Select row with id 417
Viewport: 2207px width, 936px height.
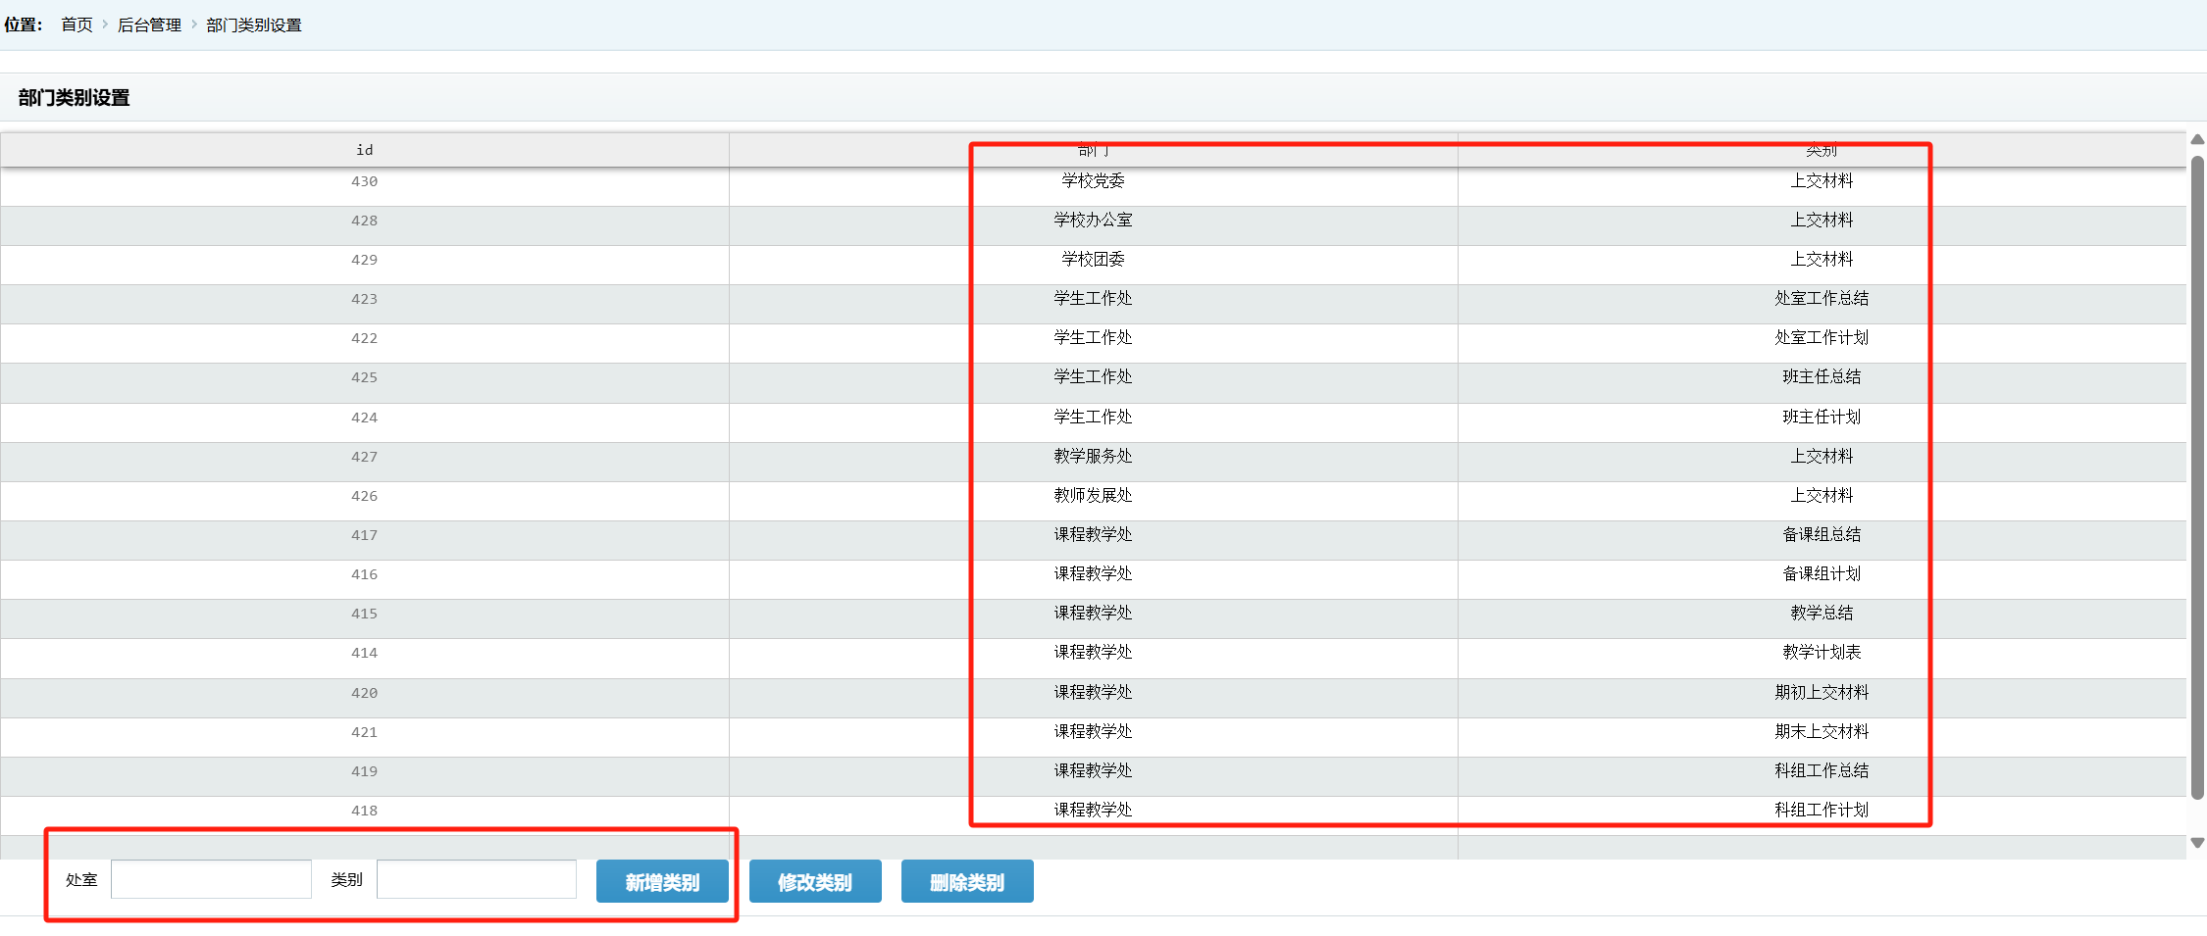(1093, 540)
